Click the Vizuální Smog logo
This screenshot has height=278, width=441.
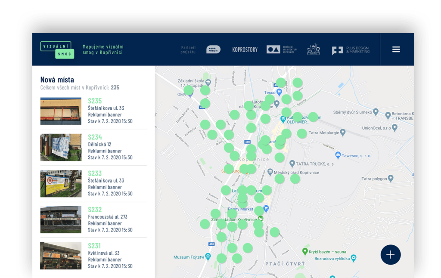(x=57, y=50)
